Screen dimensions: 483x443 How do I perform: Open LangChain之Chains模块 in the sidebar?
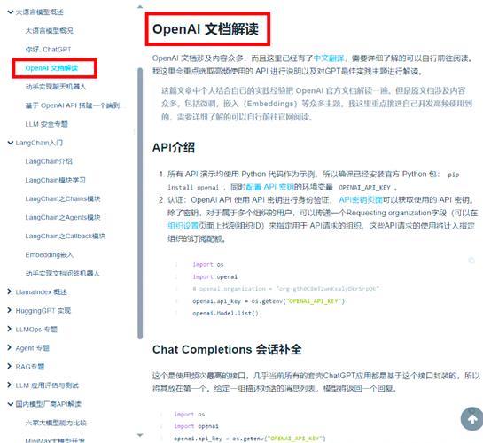pos(63,198)
